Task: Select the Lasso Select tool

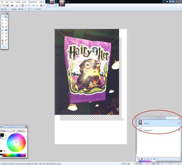Action: [3, 20]
